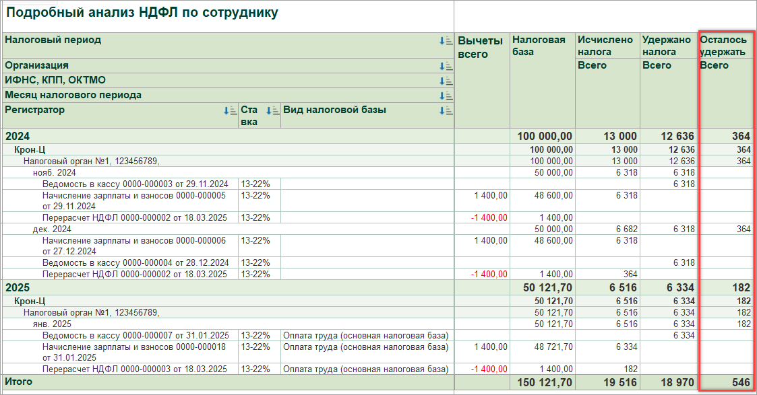Click total remaining to withhold '546'
Image resolution: width=757 pixels, height=395 pixels.
741,383
